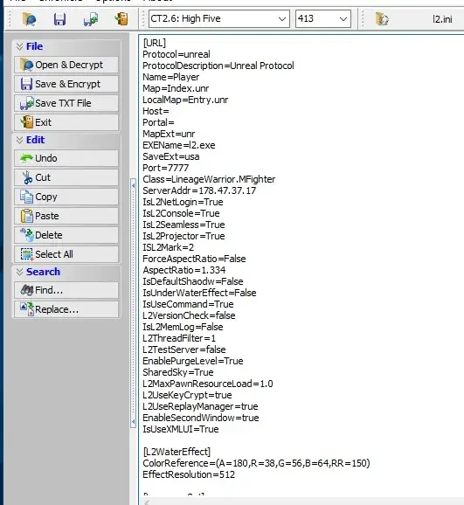Collapse the Edit panel section

pos(19,140)
